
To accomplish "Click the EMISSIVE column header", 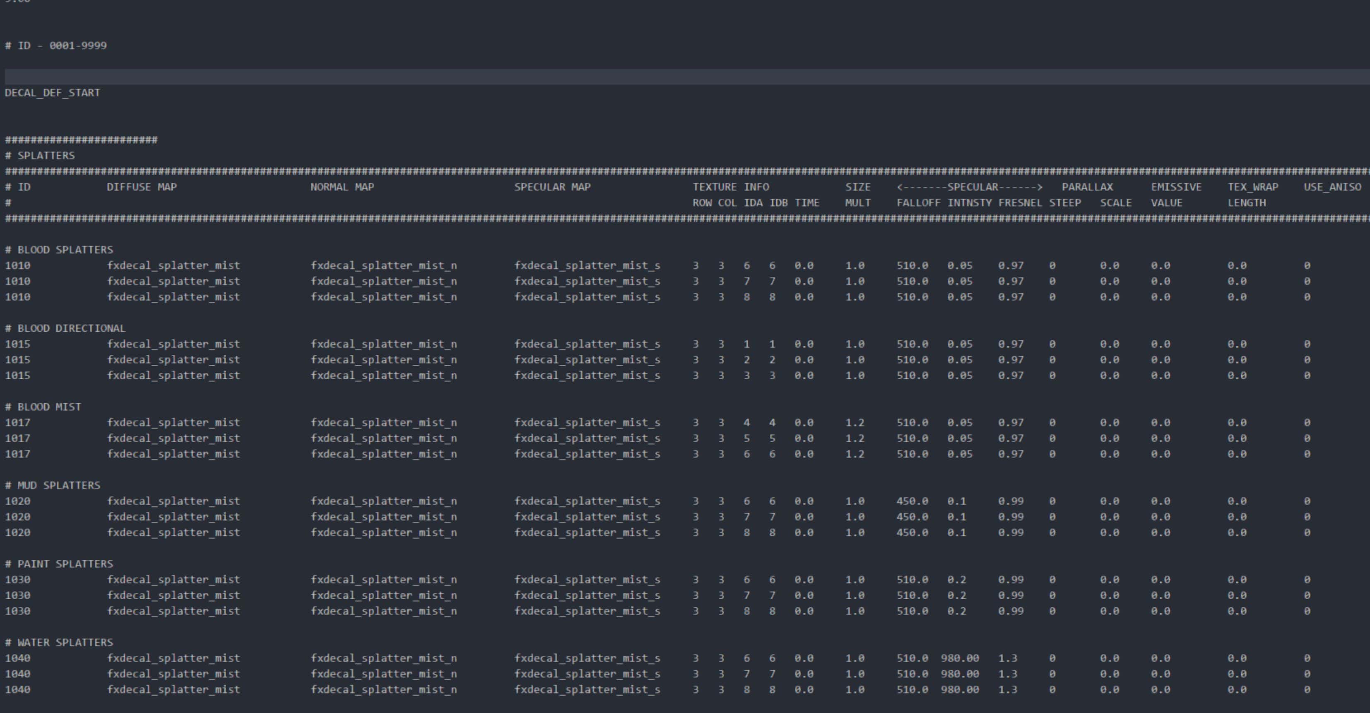I will click(1176, 187).
